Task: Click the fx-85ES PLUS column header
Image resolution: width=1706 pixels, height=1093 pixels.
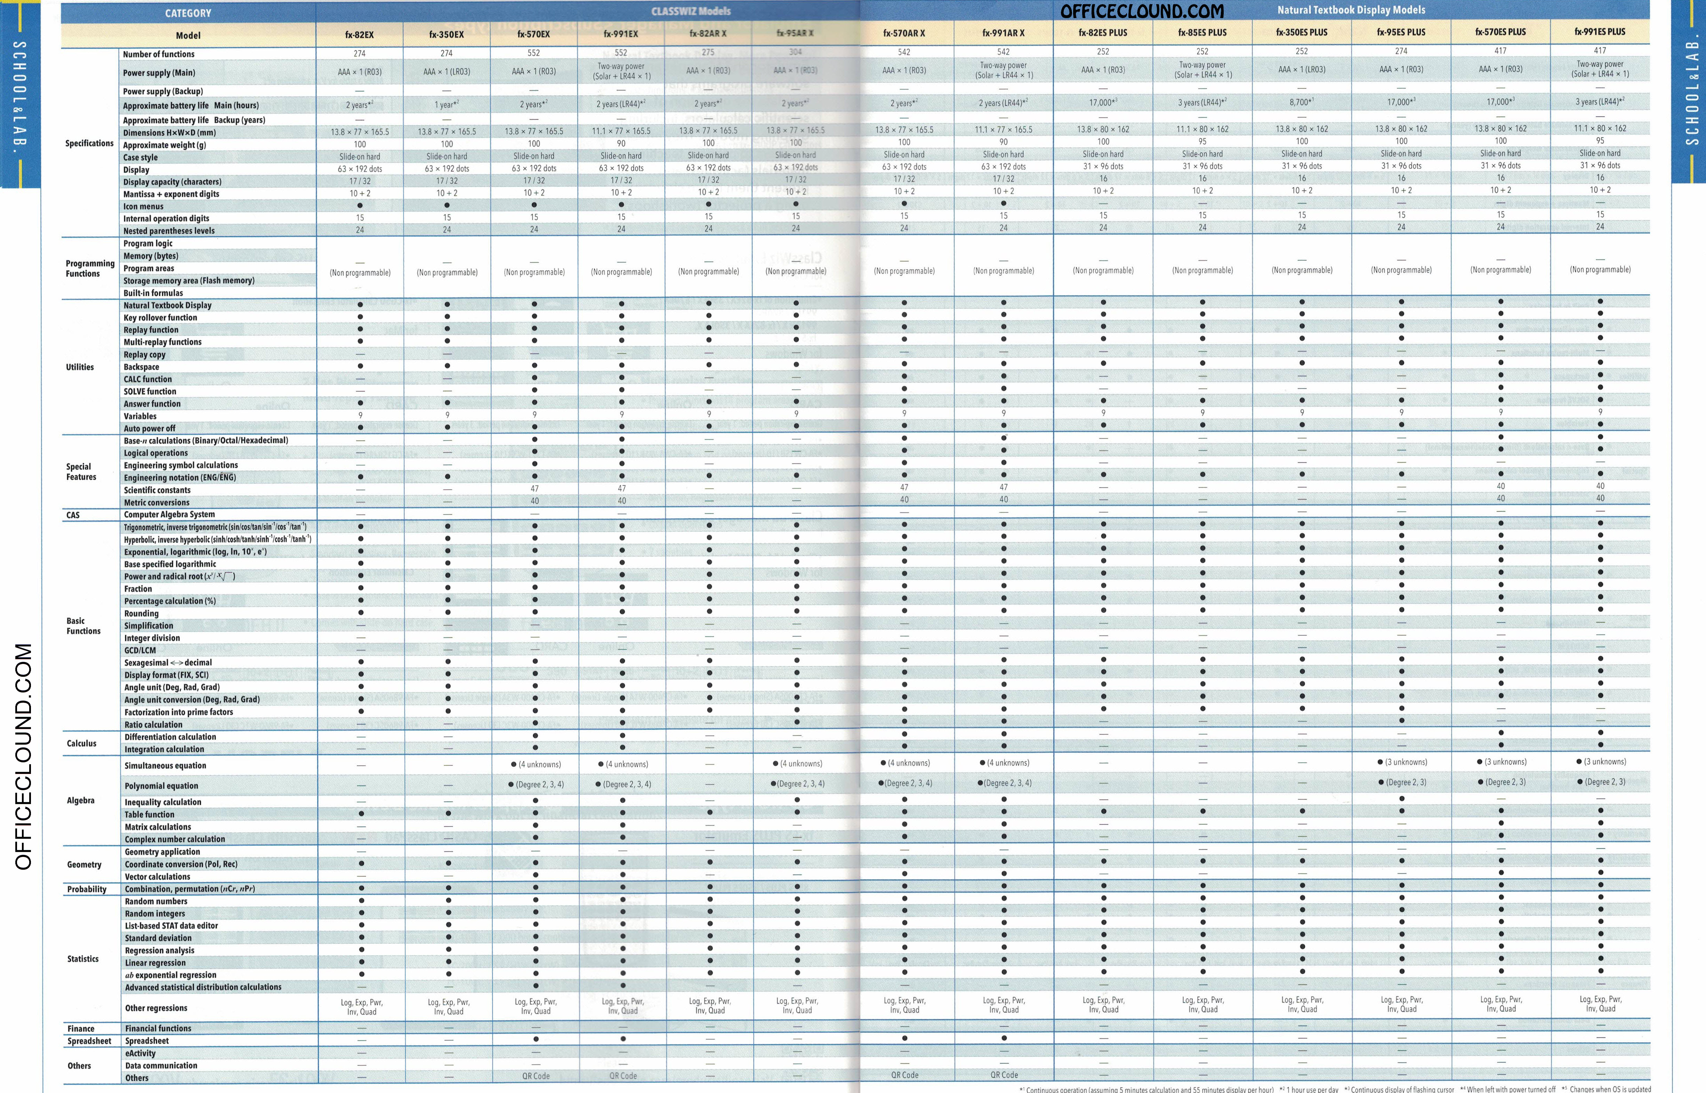Action: (1202, 33)
